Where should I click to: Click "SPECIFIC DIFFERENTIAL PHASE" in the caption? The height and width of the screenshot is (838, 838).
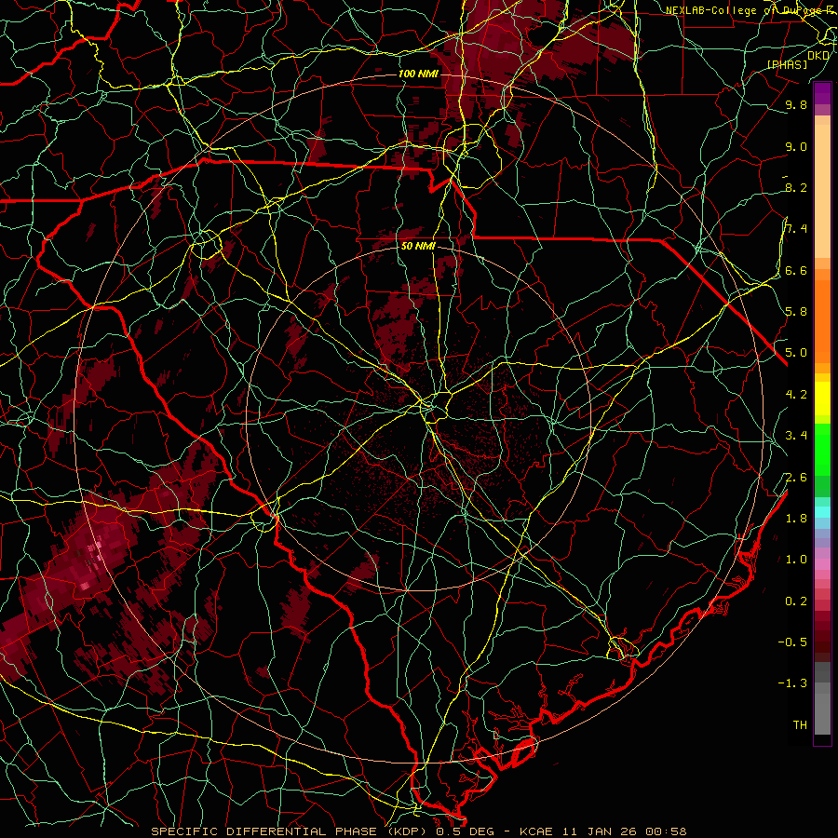(264, 831)
